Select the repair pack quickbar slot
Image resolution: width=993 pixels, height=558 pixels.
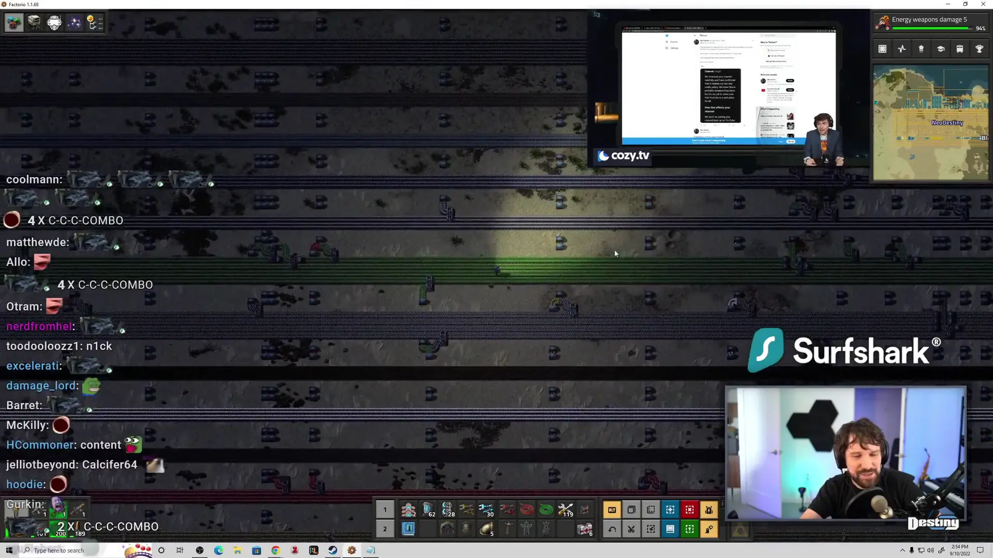point(566,510)
